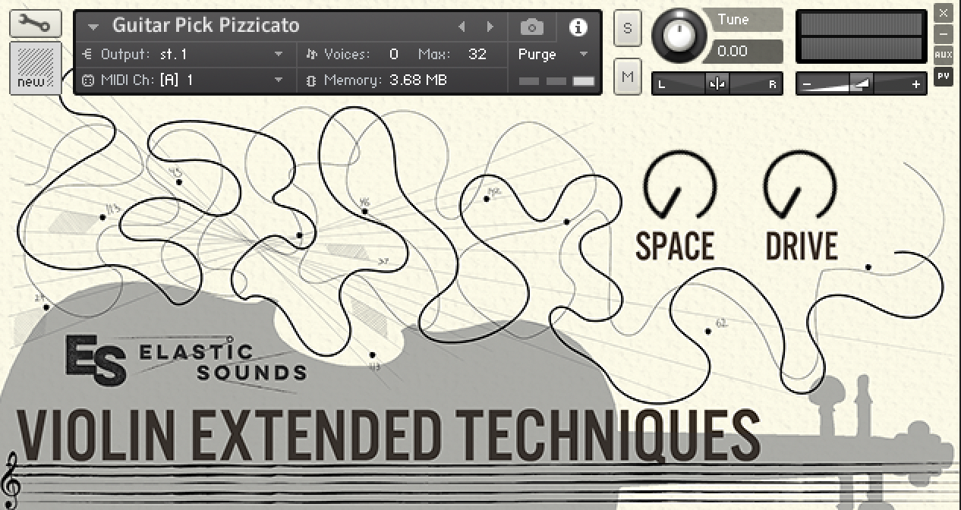Turn the SPACE knob
This screenshot has width=961, height=510.
click(x=679, y=186)
